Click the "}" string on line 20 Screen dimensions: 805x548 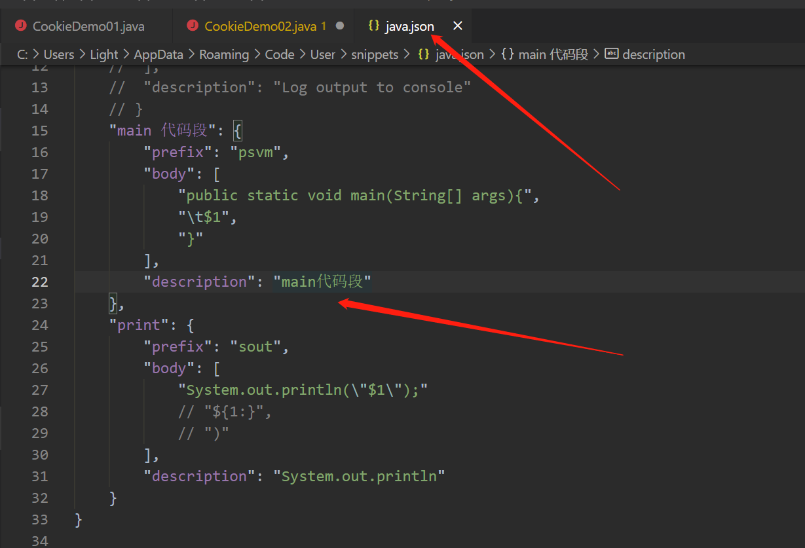[x=191, y=238]
